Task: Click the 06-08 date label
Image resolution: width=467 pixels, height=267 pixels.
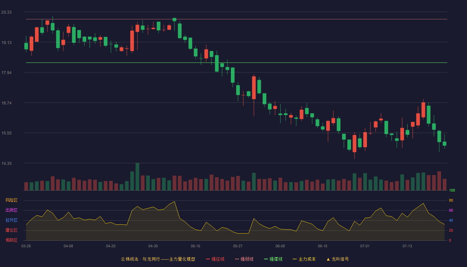Action: [280, 246]
